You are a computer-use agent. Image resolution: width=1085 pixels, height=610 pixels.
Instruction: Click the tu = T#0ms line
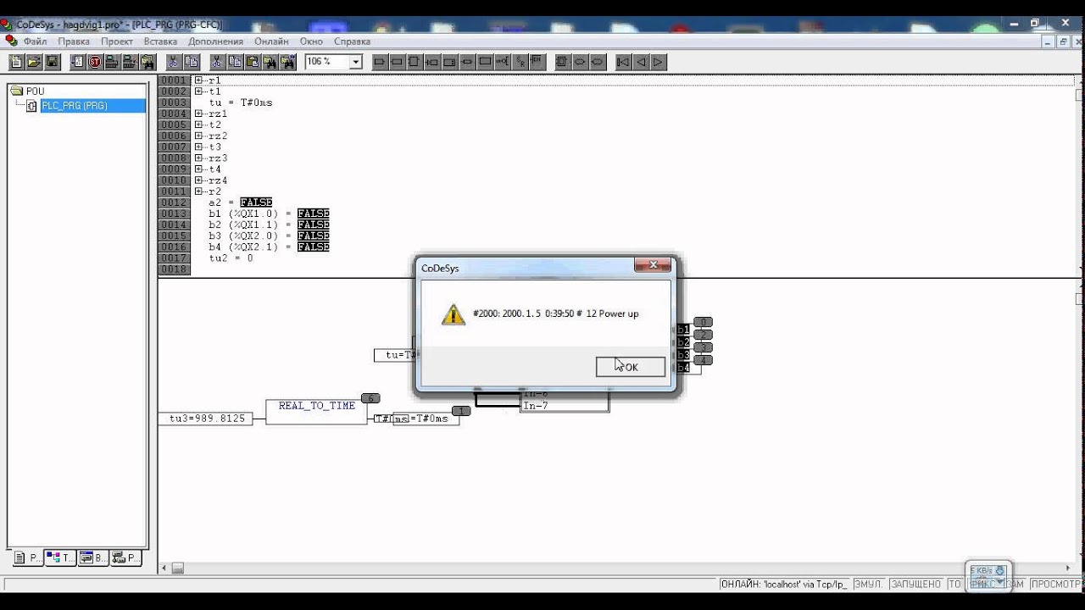[241, 103]
